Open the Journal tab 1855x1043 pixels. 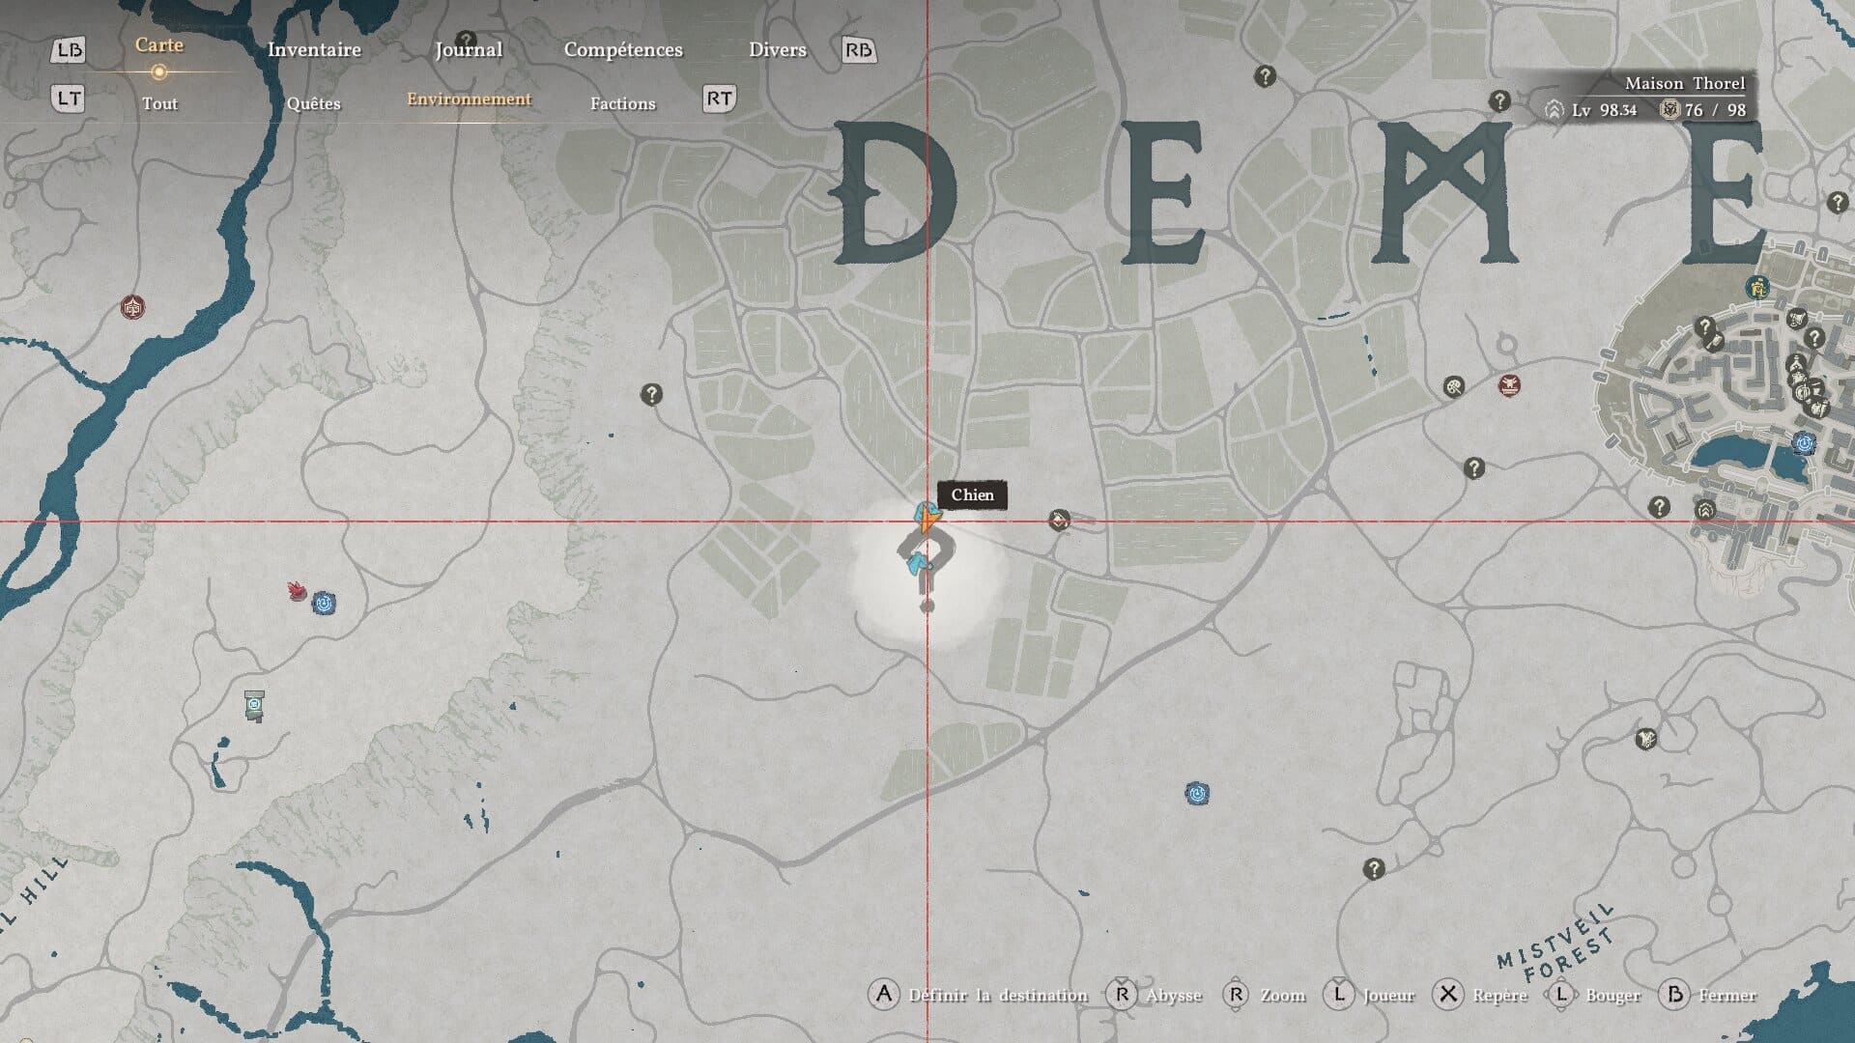[x=469, y=50]
